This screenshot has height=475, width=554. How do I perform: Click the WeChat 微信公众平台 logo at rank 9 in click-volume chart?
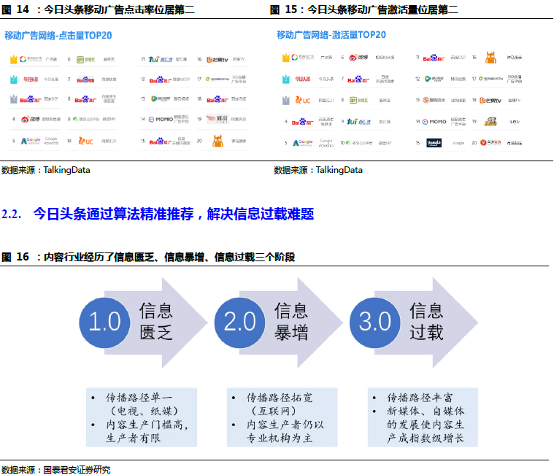[x=86, y=120]
